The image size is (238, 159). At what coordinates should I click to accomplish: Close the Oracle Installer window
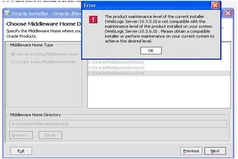click(228, 14)
